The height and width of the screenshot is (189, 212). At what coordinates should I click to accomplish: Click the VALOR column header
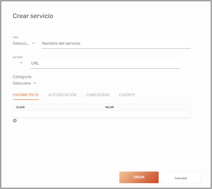click(x=146, y=107)
